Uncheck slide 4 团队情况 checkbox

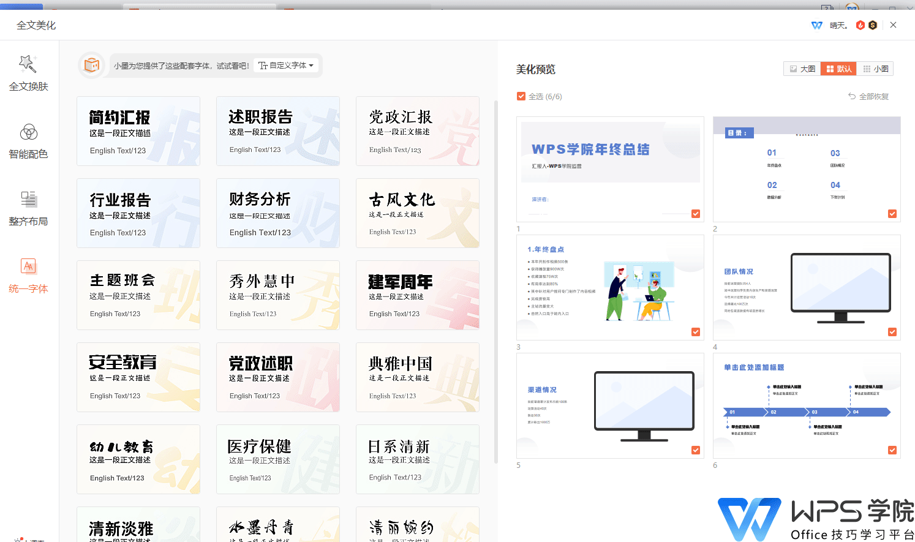pos(892,332)
